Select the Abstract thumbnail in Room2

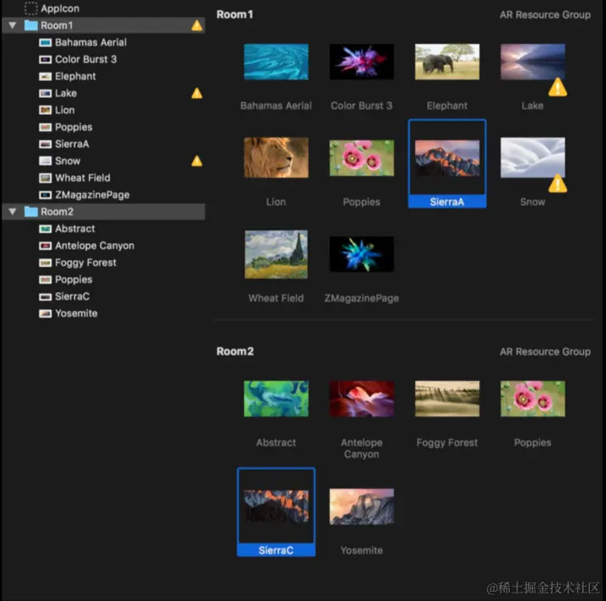click(276, 399)
